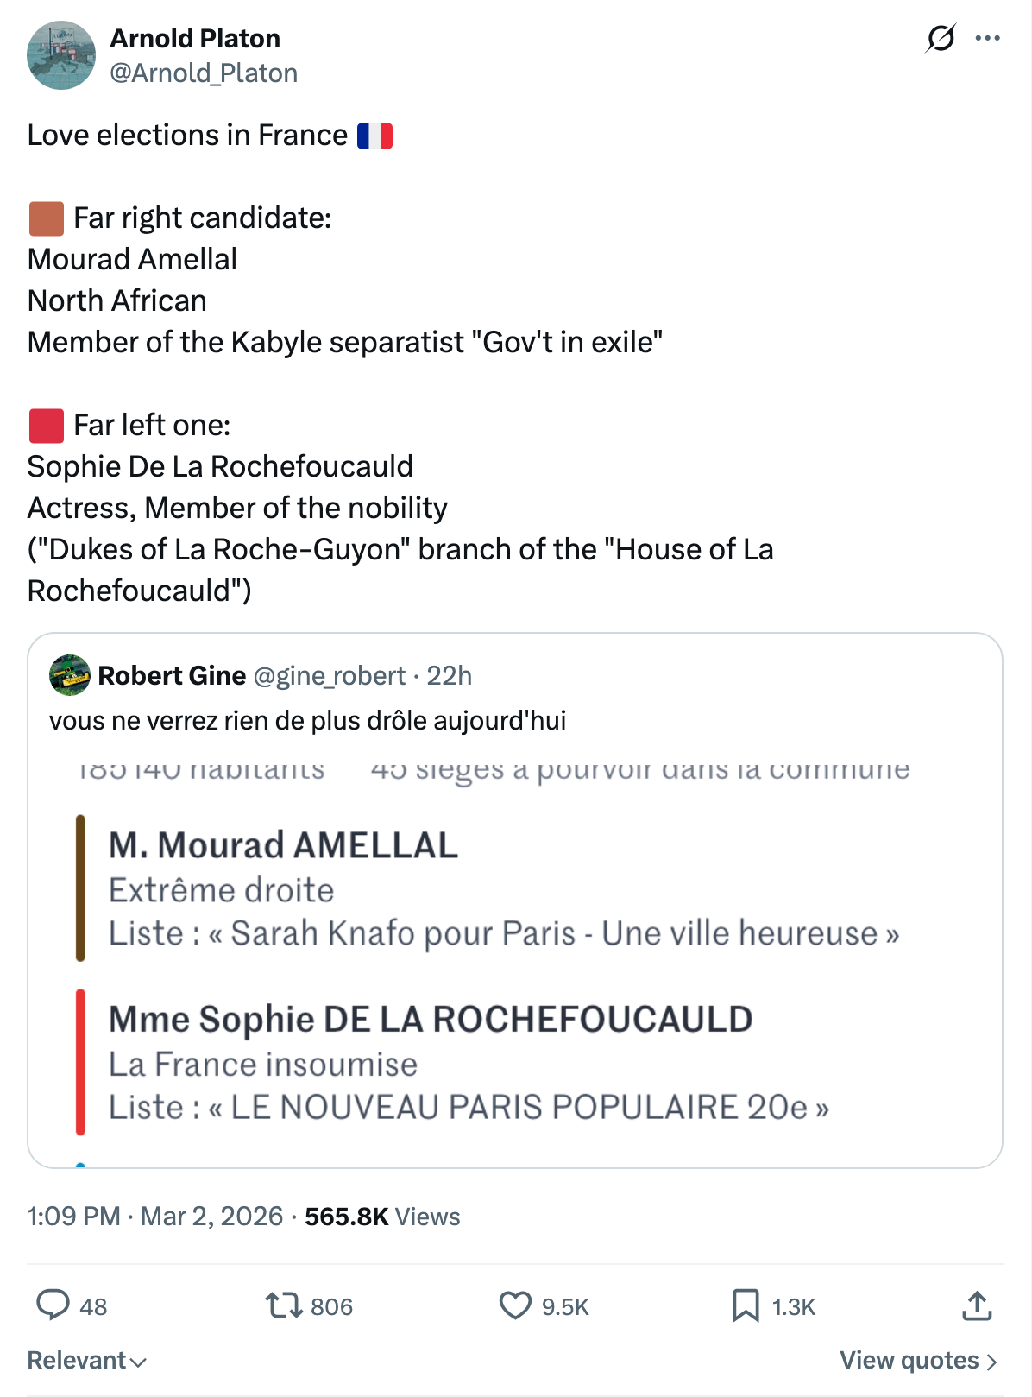1032x1397 pixels.
Task: Bookmark this post
Action: (746, 1305)
